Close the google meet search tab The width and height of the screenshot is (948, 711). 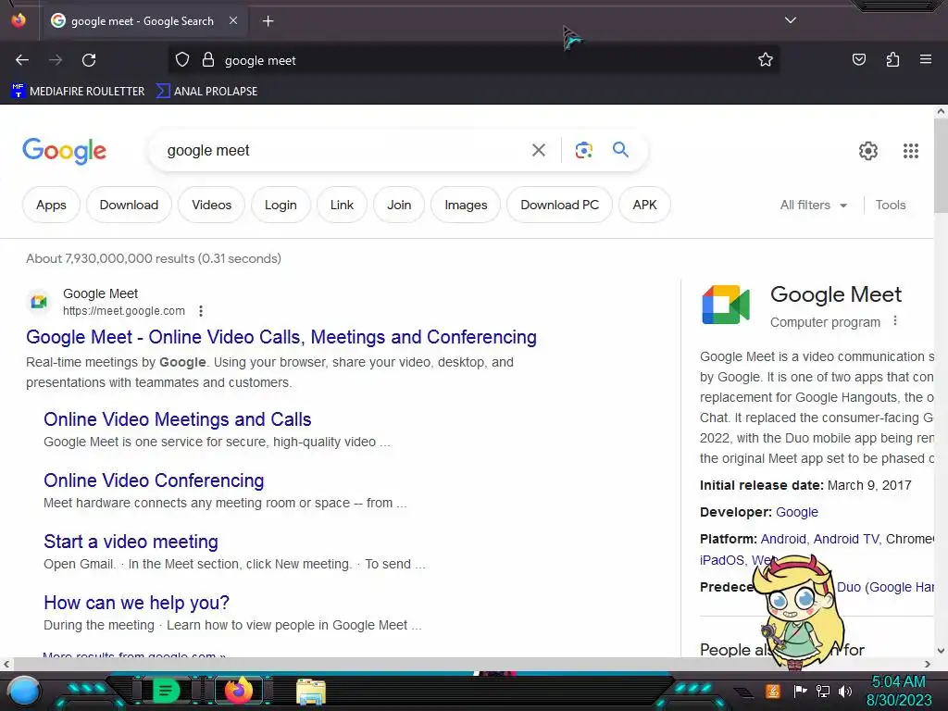(x=233, y=20)
